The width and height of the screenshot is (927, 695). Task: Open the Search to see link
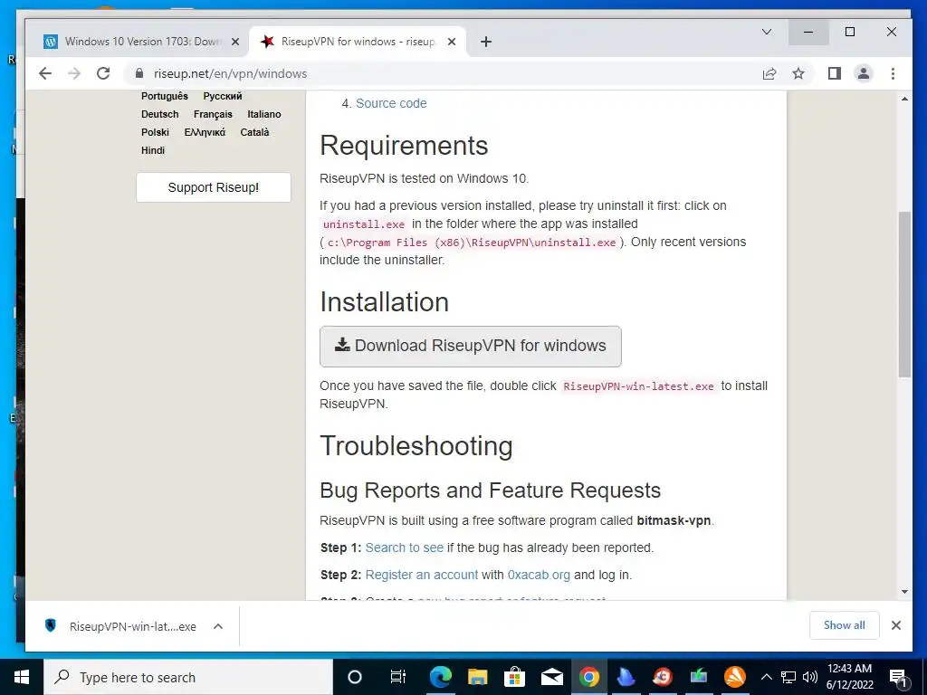click(x=405, y=547)
